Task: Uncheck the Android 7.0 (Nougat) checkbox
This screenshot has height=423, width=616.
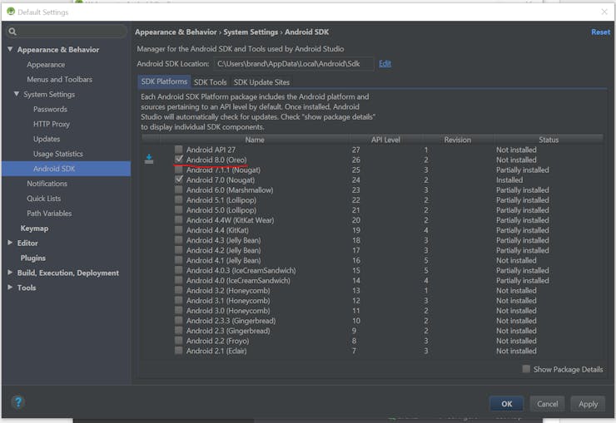Action: [179, 180]
